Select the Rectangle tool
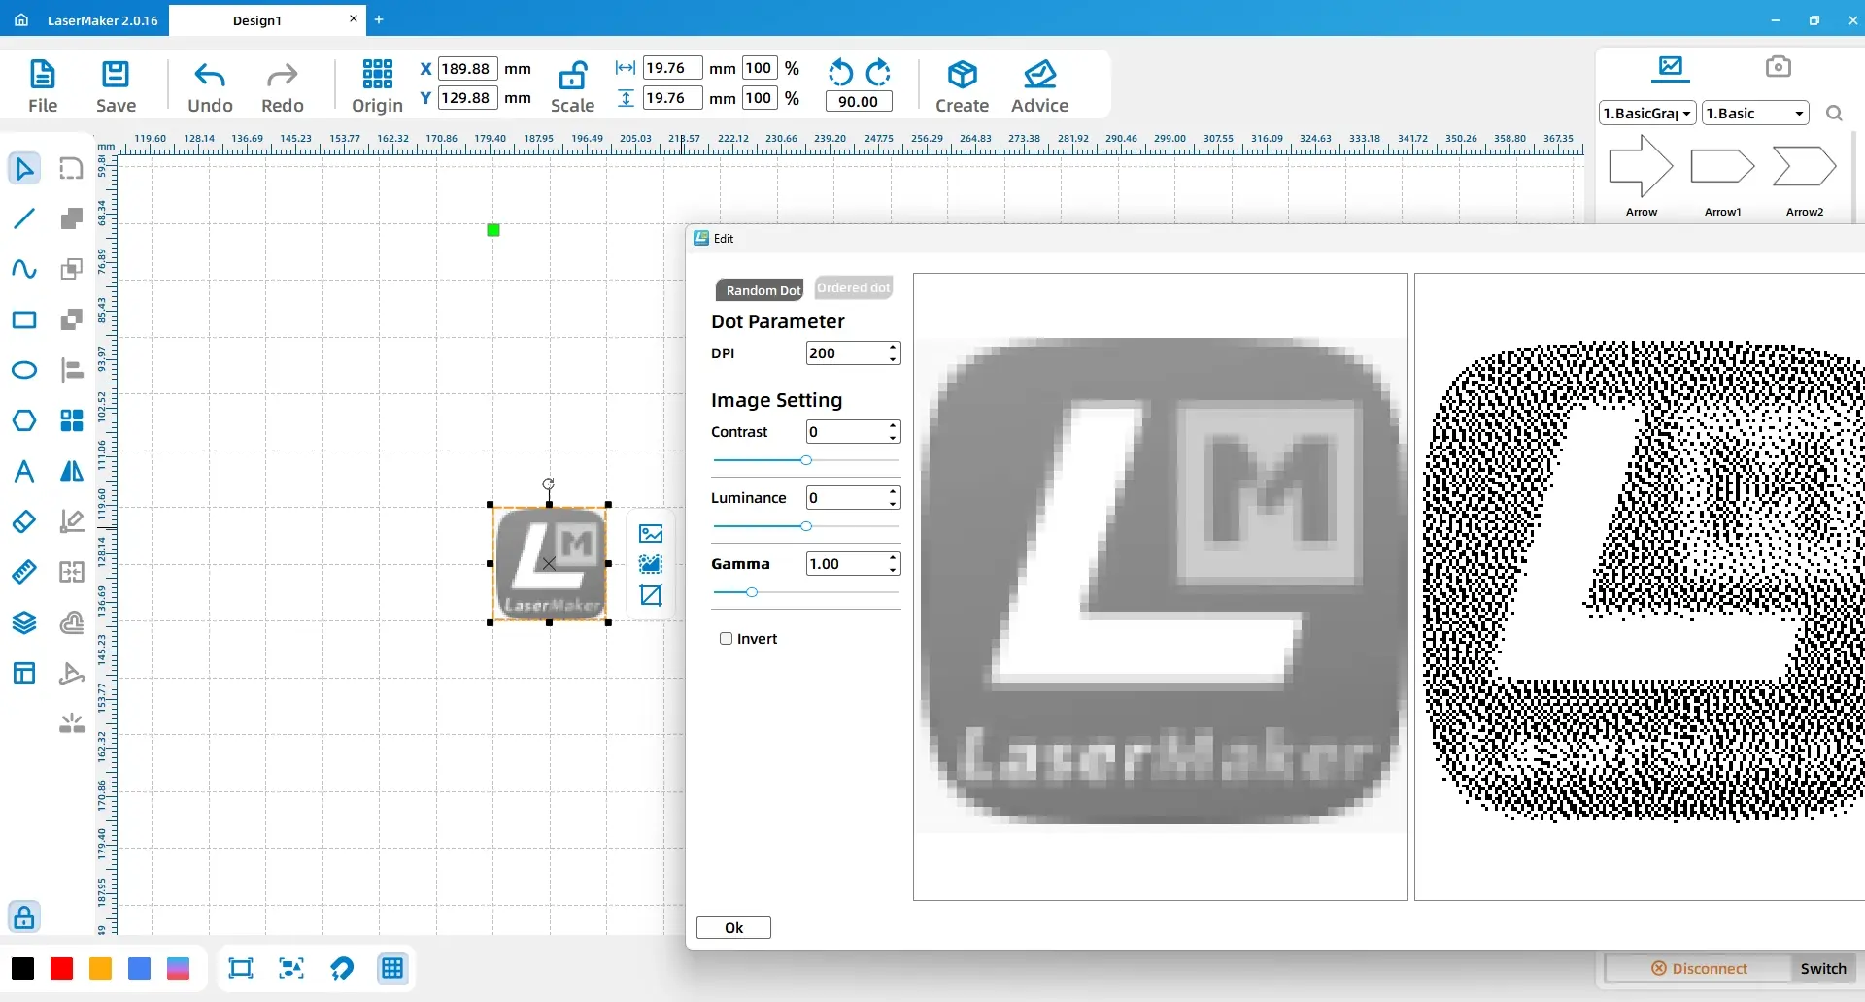Viewport: 1865px width, 1002px height. (24, 319)
